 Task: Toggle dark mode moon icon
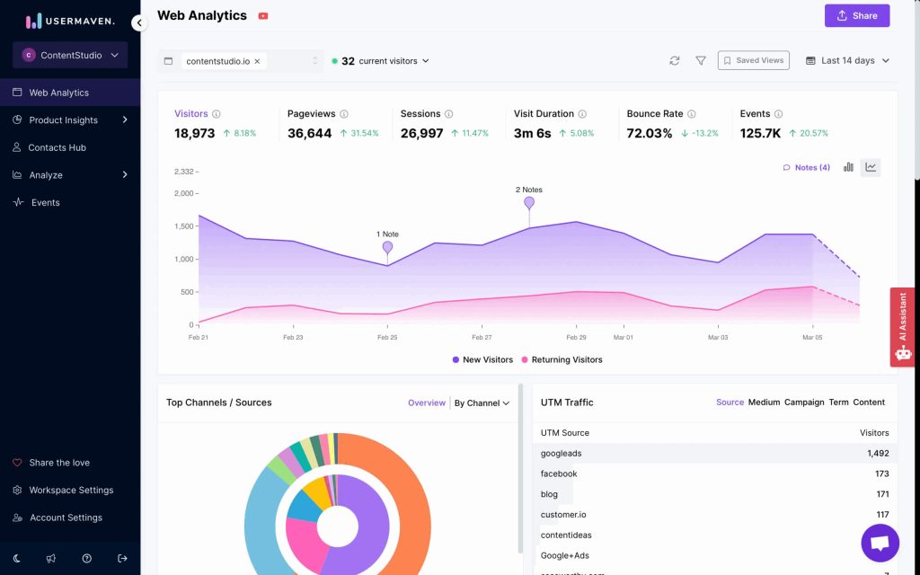pyautogui.click(x=16, y=558)
